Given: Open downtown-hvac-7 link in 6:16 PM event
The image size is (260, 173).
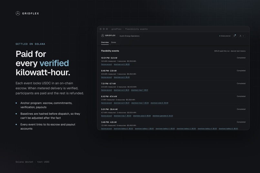Looking at the screenshot, I should coord(140,103).
